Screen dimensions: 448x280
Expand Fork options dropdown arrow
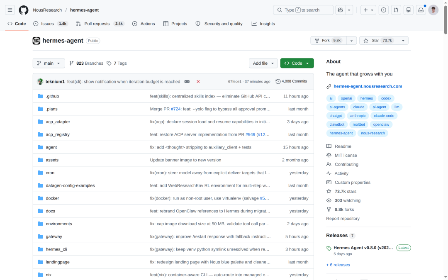coord(351,41)
